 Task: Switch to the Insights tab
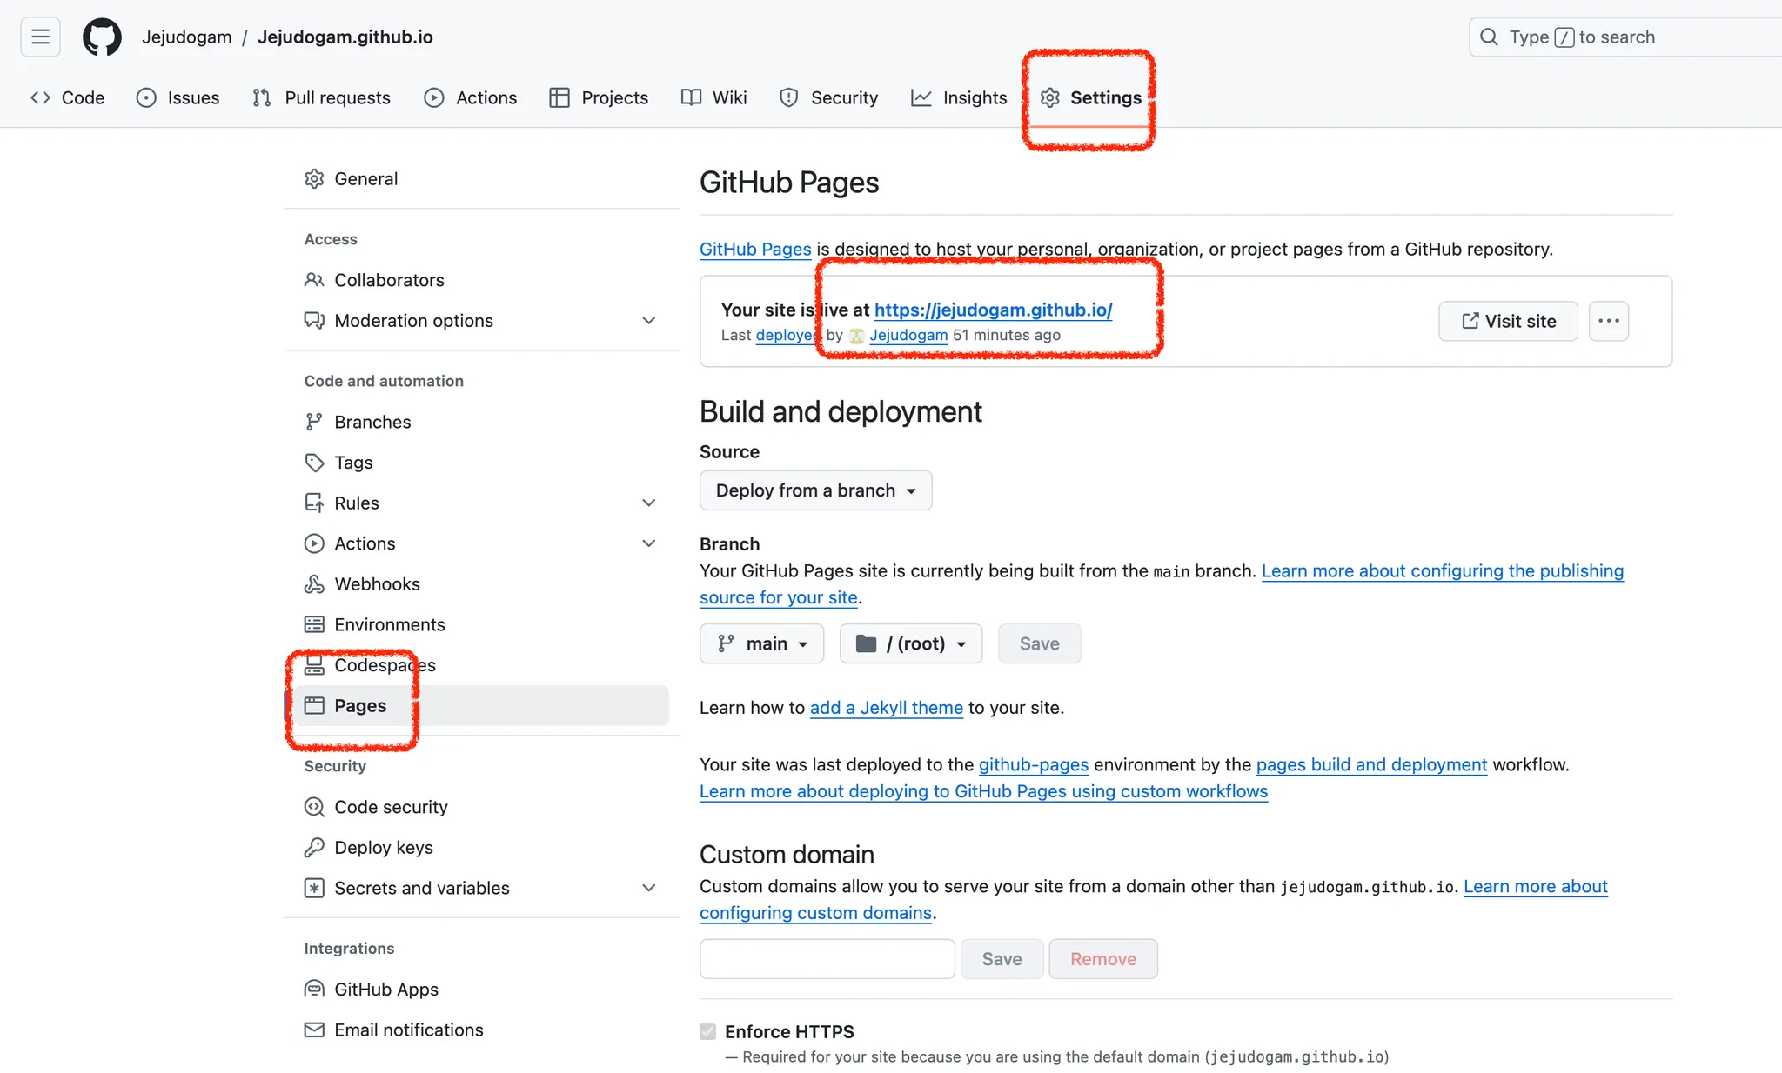[959, 97]
